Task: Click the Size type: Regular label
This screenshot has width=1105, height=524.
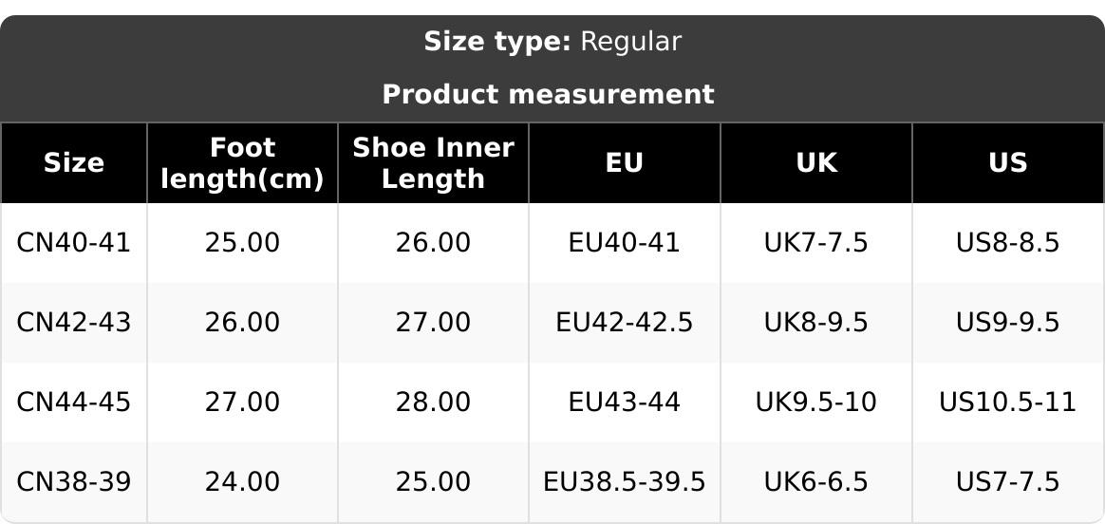Action: coord(552,42)
